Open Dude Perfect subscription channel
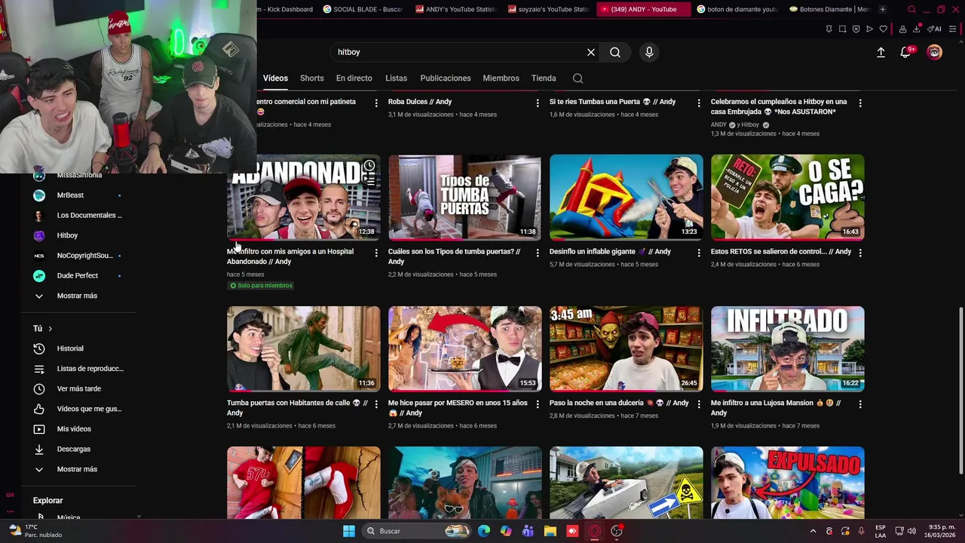 click(78, 275)
